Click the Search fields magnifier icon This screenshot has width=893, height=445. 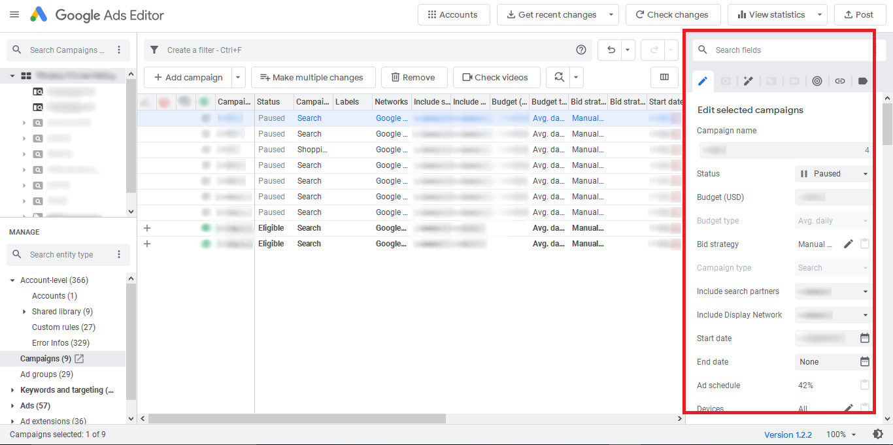703,50
